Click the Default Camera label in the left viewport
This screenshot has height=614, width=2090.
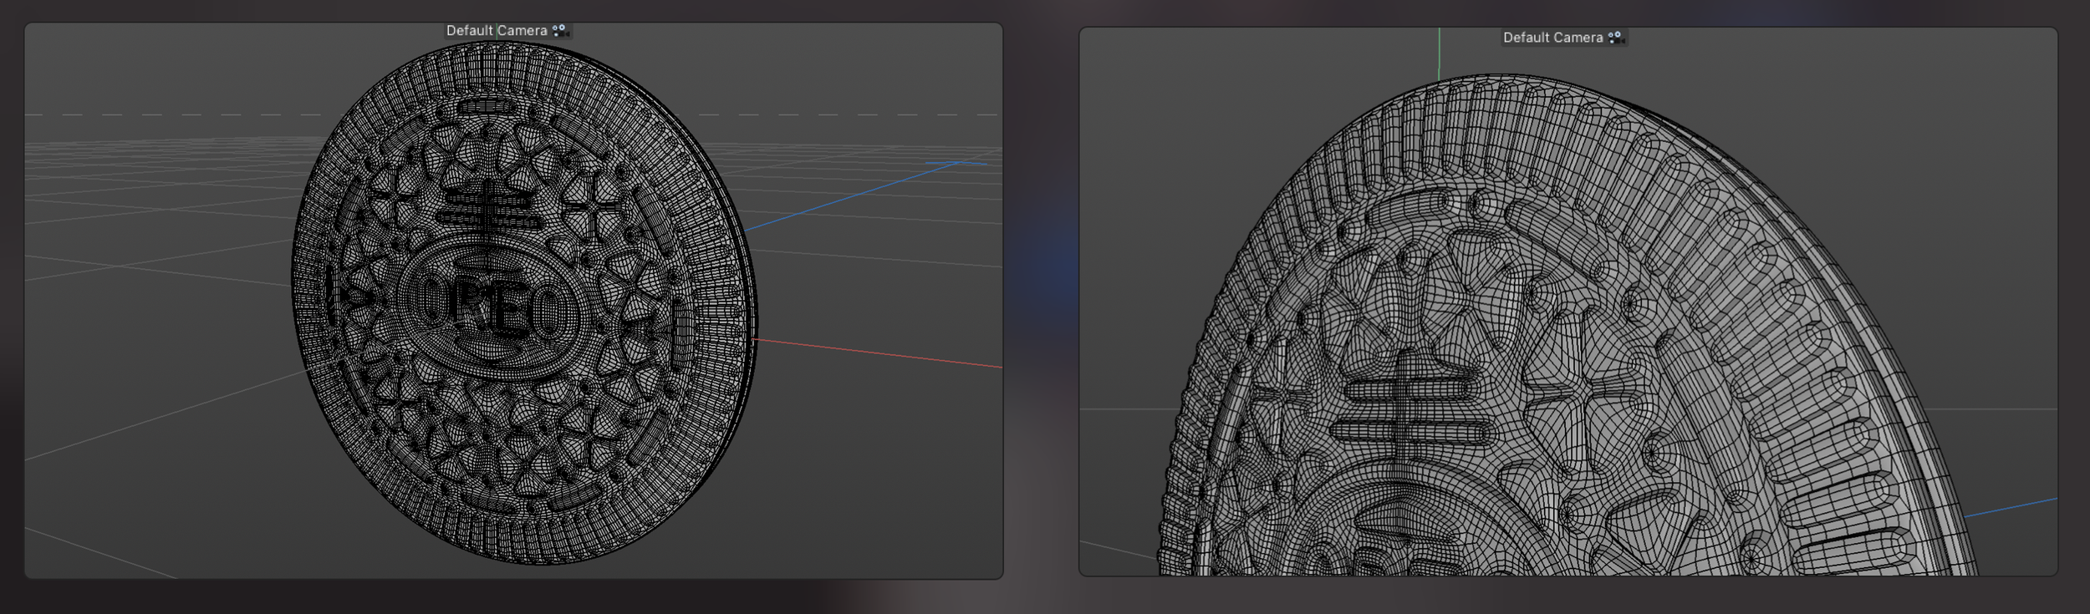(497, 31)
